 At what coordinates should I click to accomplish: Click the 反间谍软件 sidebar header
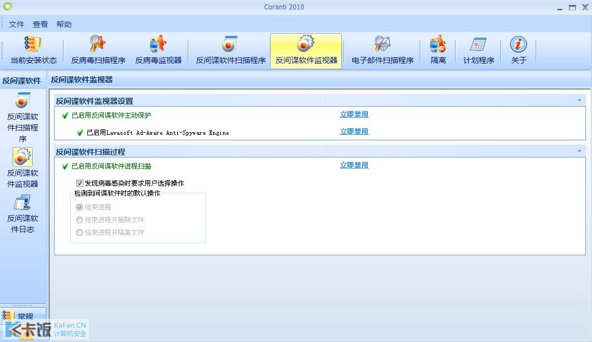click(x=22, y=81)
